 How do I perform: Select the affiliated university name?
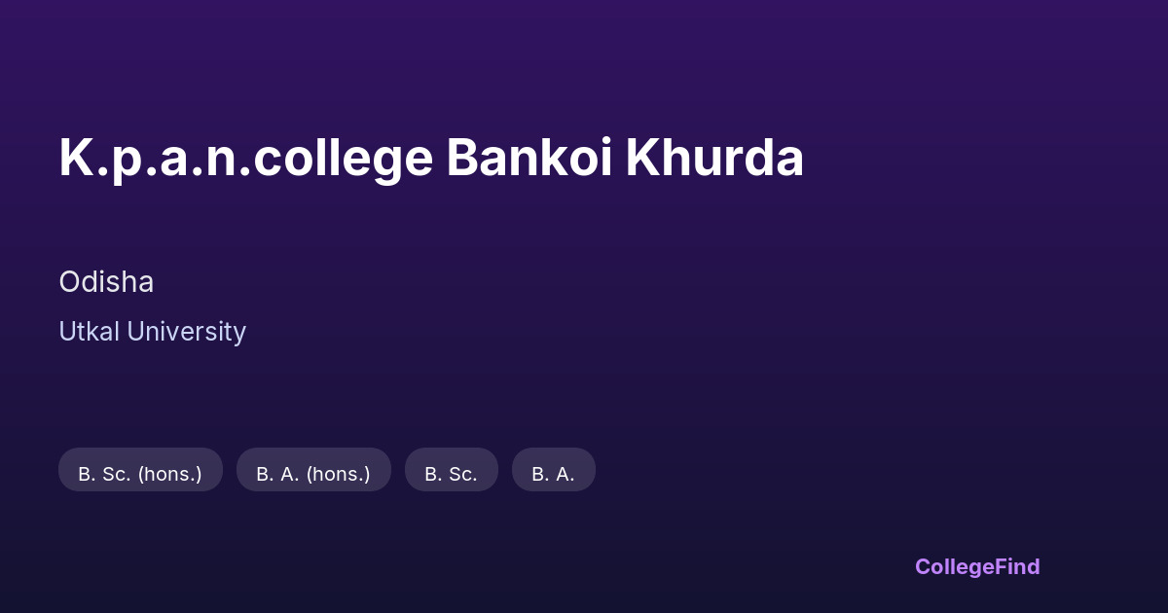152,332
